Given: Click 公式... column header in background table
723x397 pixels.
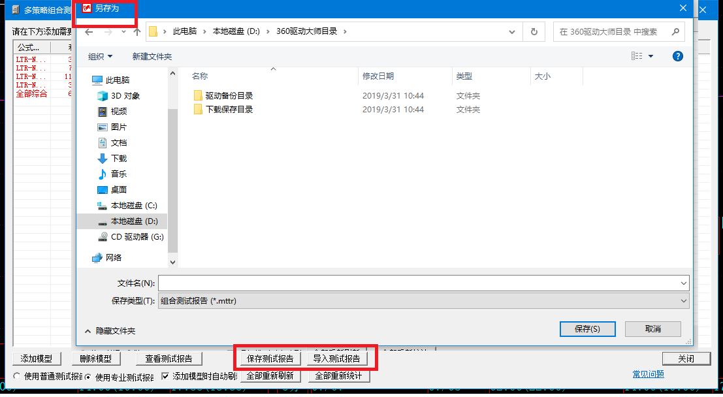Looking at the screenshot, I should [x=31, y=48].
